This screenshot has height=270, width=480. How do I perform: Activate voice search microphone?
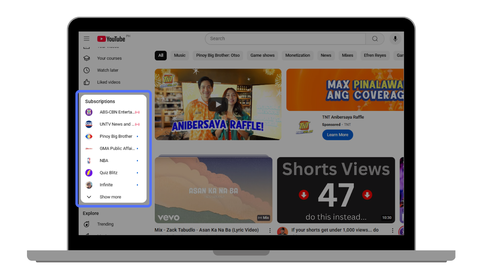tap(395, 39)
